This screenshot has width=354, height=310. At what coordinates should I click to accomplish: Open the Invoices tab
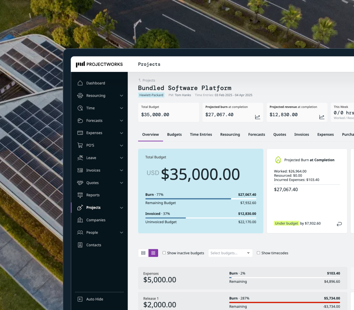point(302,135)
